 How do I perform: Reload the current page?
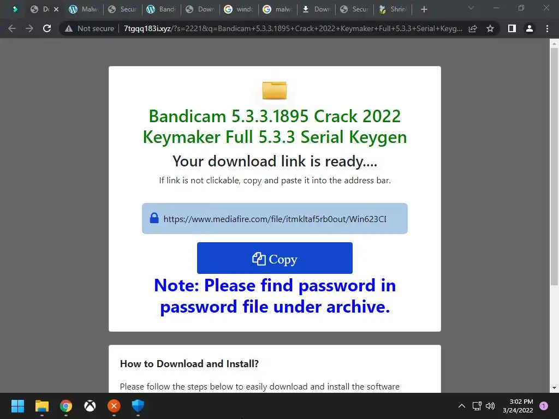point(47,28)
